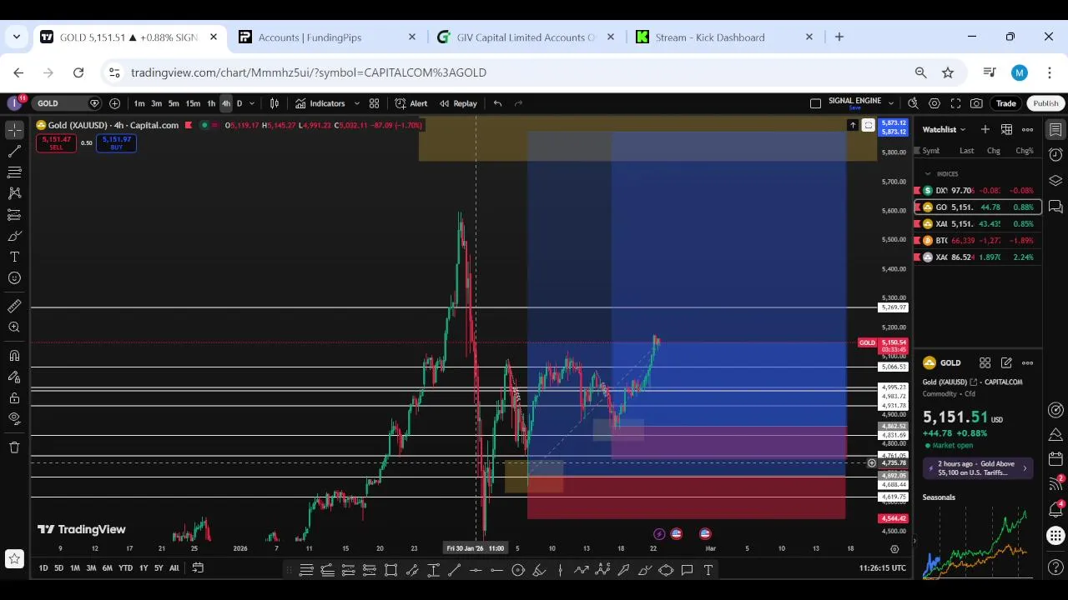1068x600 pixels.
Task: Click the SELL 5,151.47 button
Action: [56, 143]
